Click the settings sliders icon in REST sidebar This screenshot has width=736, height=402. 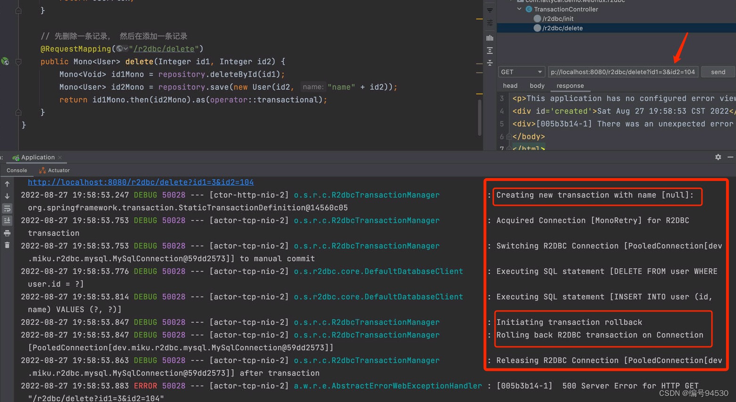click(490, 23)
